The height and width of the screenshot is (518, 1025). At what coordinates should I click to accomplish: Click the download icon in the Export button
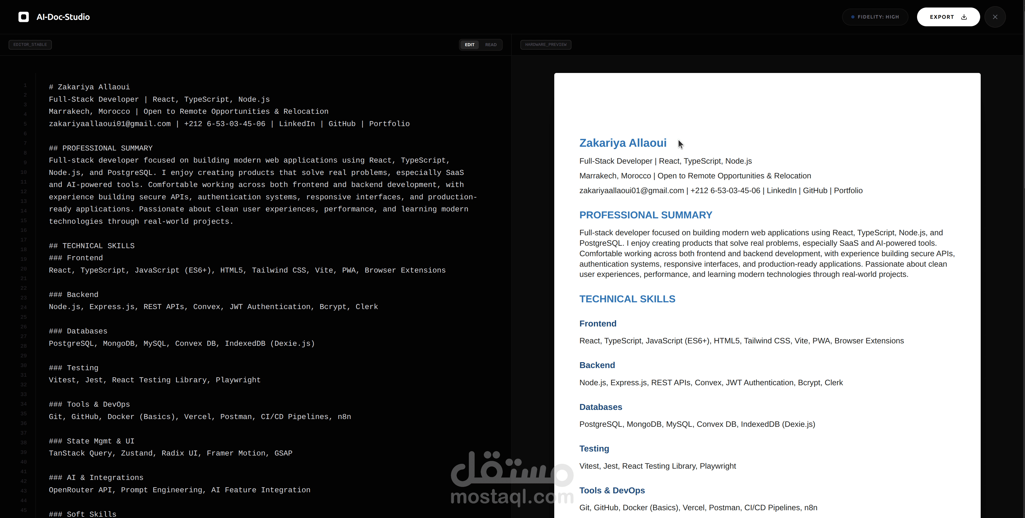(x=964, y=17)
